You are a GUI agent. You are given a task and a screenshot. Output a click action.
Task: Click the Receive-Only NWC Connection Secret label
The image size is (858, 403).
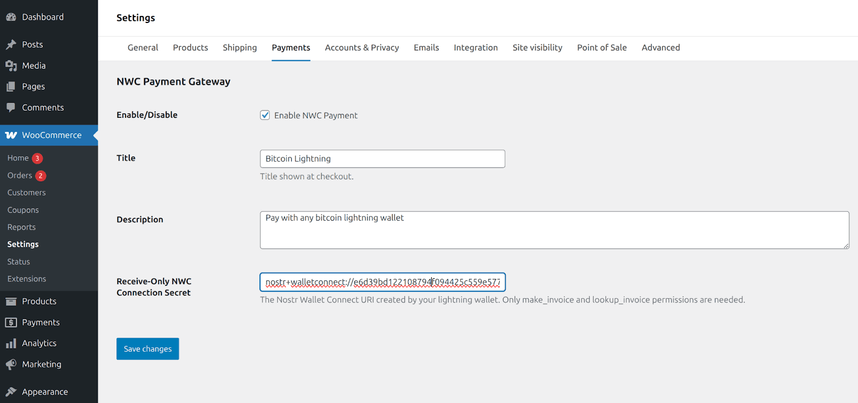154,287
